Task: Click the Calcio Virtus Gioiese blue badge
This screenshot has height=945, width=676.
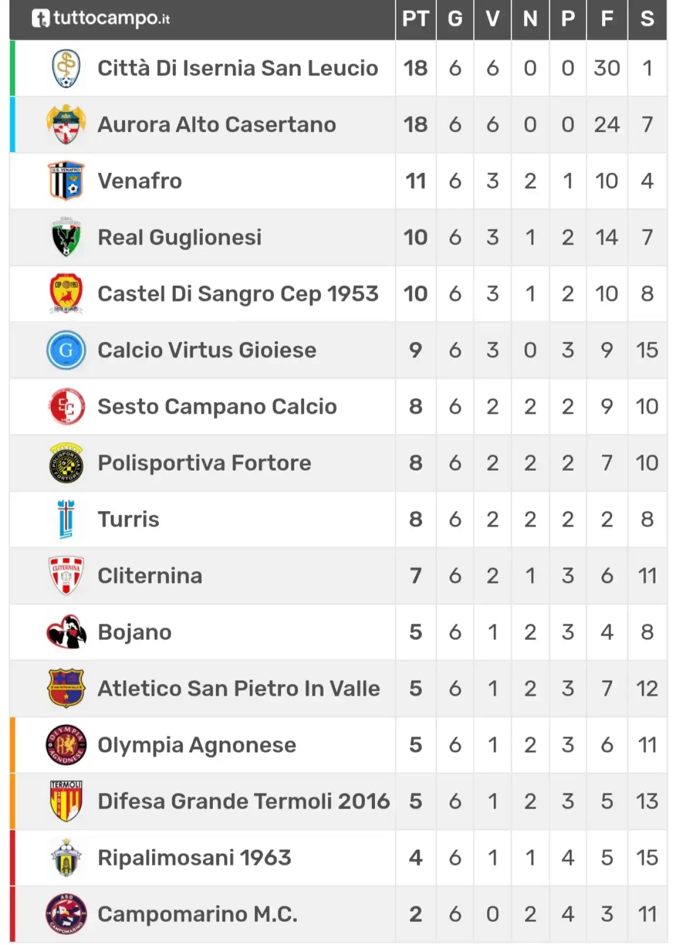Action: pyautogui.click(x=66, y=350)
